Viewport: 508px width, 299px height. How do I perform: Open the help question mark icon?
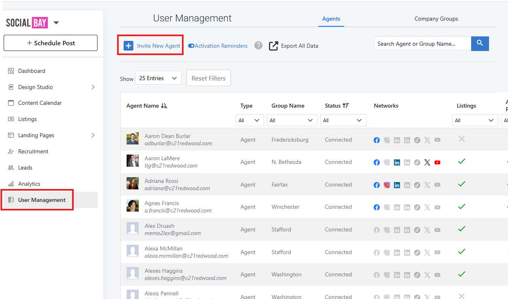click(258, 45)
